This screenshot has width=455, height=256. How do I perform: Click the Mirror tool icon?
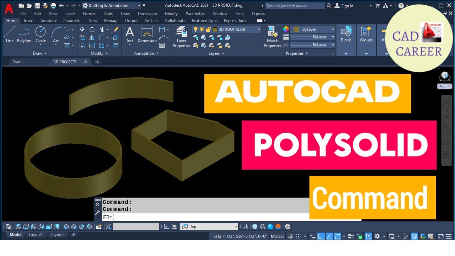point(92,37)
